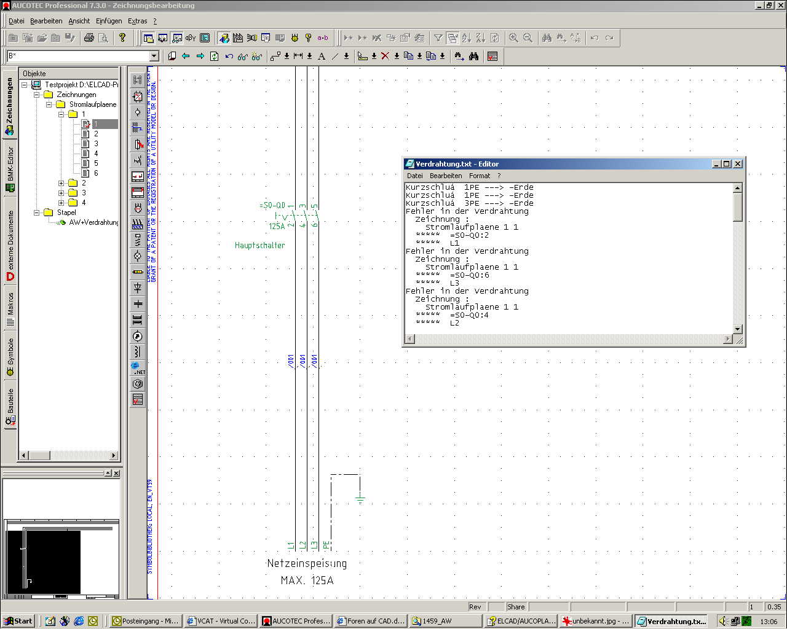Switch to the BMK-Editor side tab

pos(10,168)
